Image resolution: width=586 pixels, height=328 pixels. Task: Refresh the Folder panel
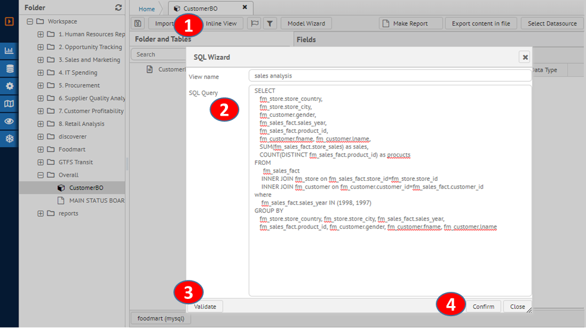[x=118, y=8]
